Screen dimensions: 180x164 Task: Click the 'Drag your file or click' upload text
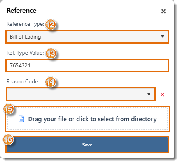coord(92,119)
